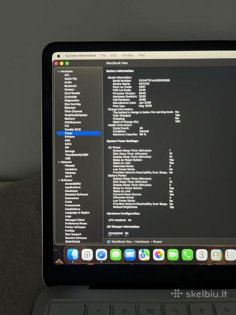This screenshot has width=236, height=315.
Task: Open the File menu
Action: click(x=103, y=55)
